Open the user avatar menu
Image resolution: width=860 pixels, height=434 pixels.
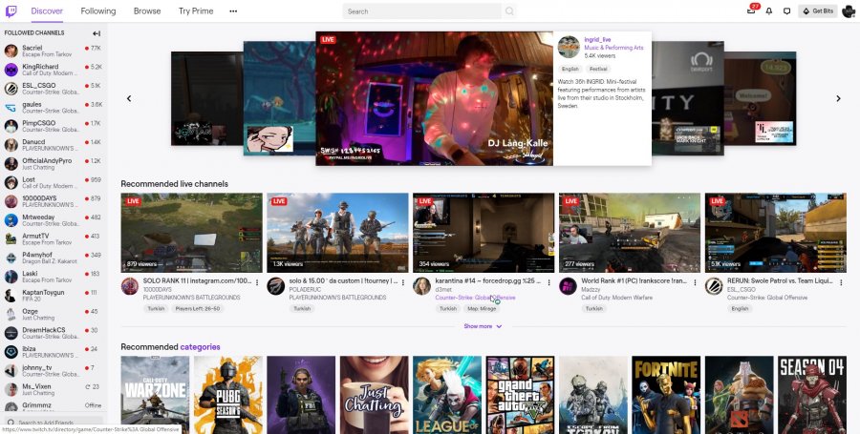click(x=849, y=10)
